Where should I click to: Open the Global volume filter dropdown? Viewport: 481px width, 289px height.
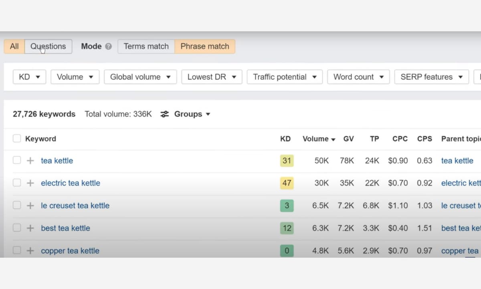(x=140, y=77)
